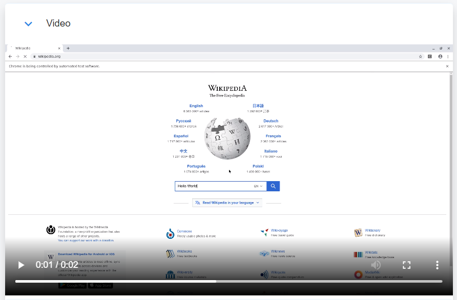Open the 中文 Wikipedia link

[x=184, y=152]
